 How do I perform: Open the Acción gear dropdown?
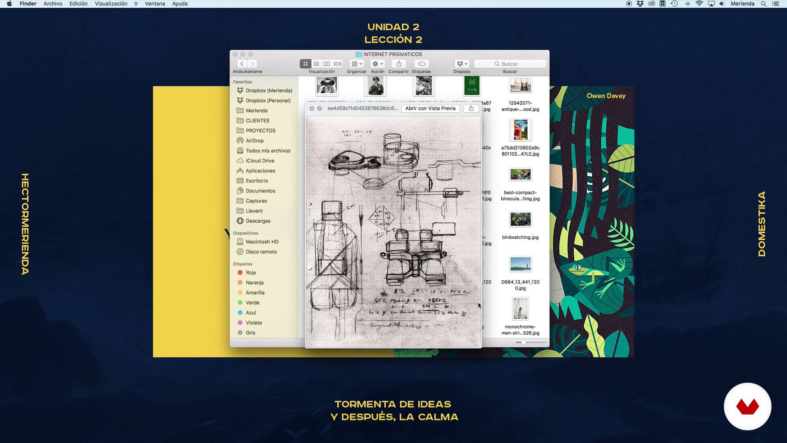(x=378, y=64)
